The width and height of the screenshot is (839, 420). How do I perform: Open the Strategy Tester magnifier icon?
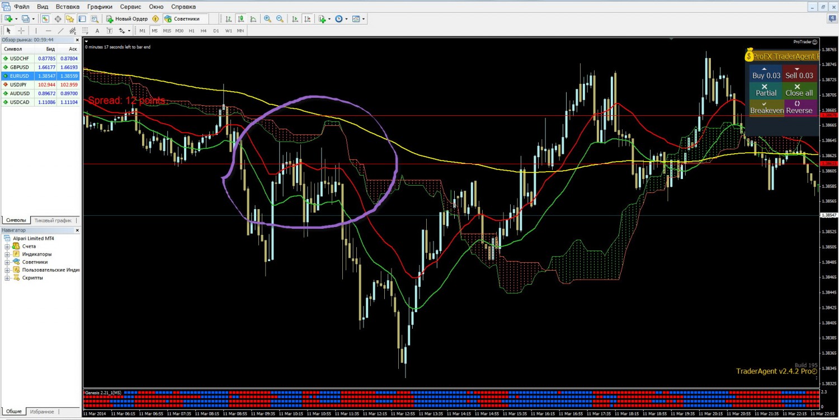click(x=95, y=18)
